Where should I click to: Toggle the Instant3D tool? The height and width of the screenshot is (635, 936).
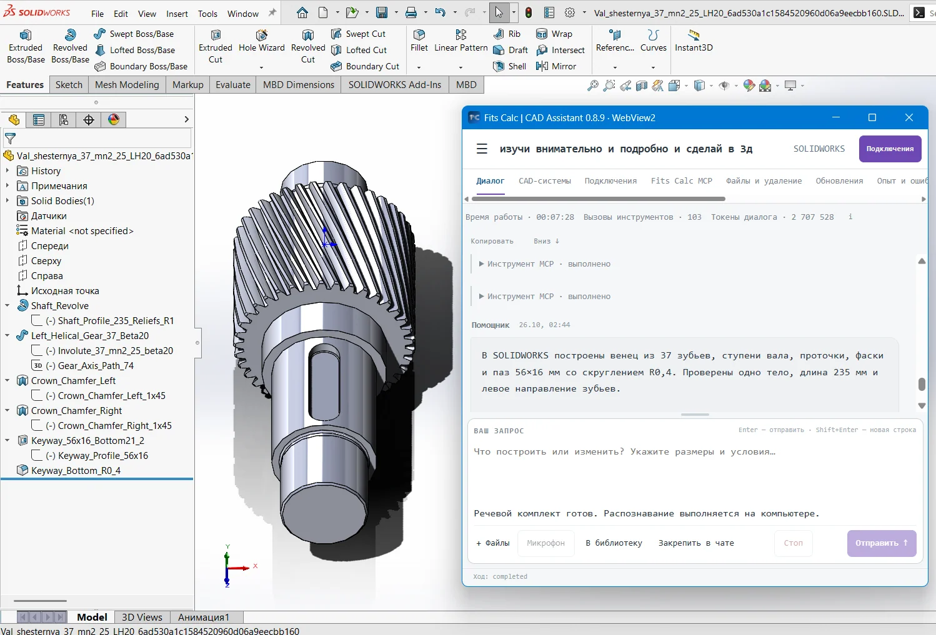pyautogui.click(x=694, y=42)
